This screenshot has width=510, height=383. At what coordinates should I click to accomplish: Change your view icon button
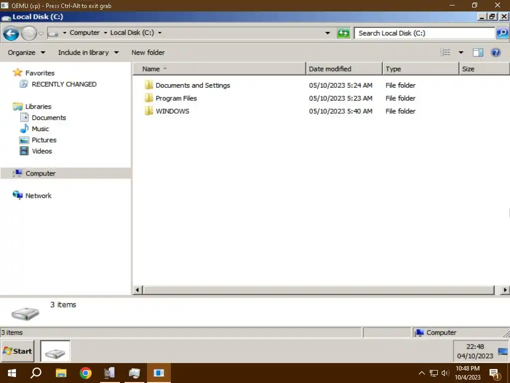[x=445, y=52]
